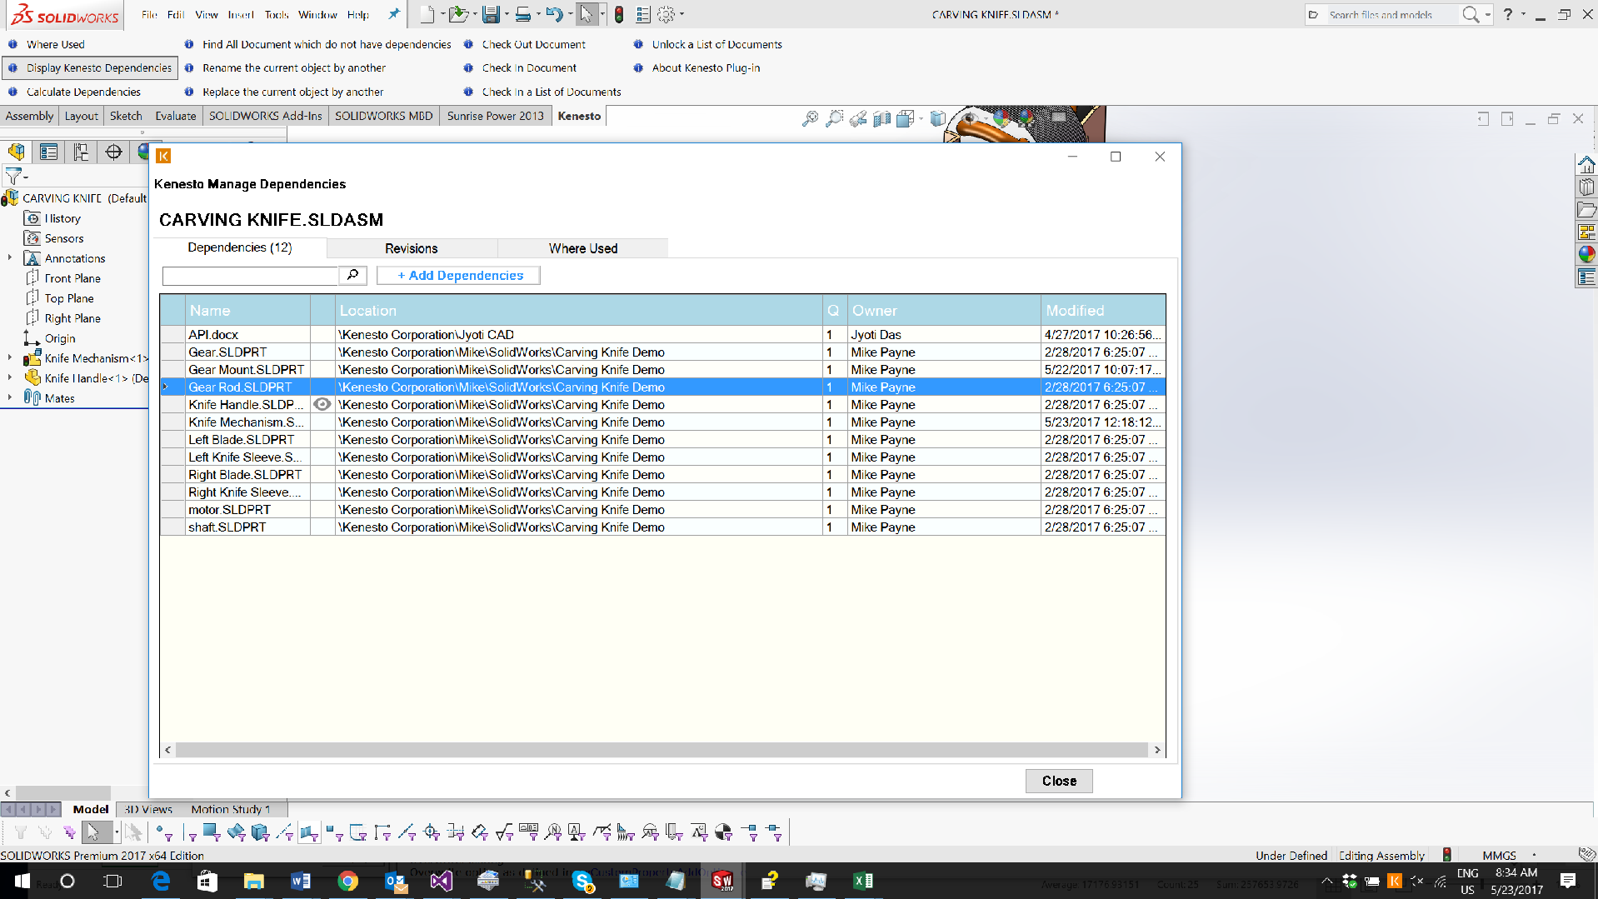Click the Zoom to Fit icon in viewport toolbar

pyautogui.click(x=809, y=119)
